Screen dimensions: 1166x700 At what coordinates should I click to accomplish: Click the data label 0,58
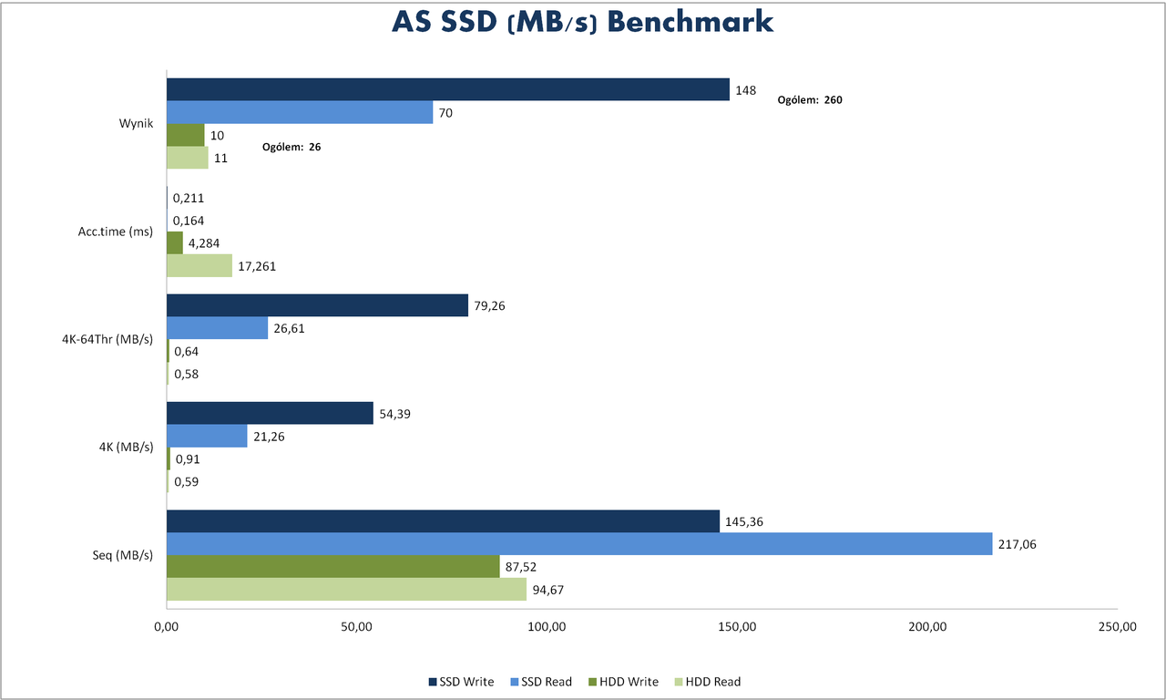point(186,374)
